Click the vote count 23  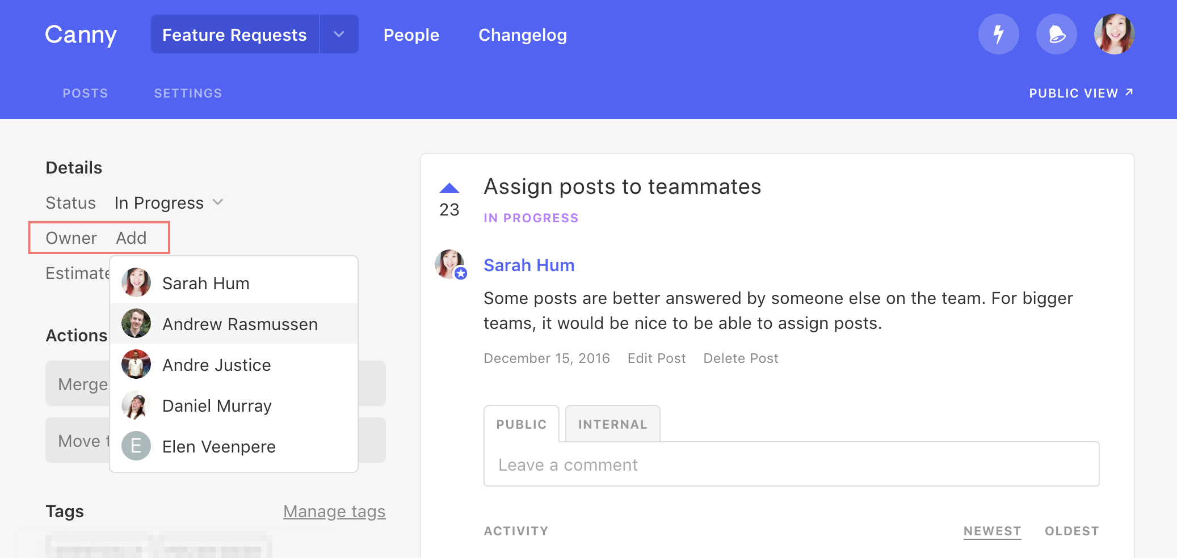click(449, 210)
